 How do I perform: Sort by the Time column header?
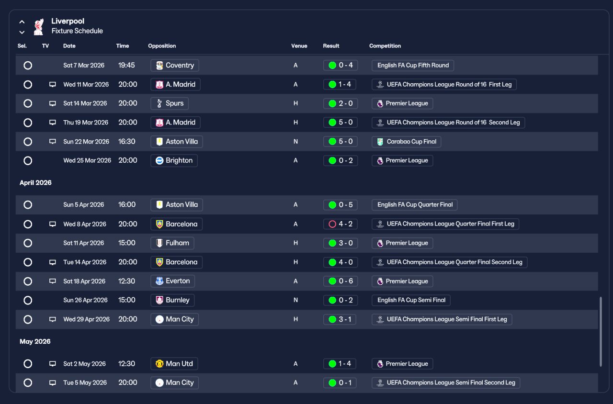[x=123, y=46]
